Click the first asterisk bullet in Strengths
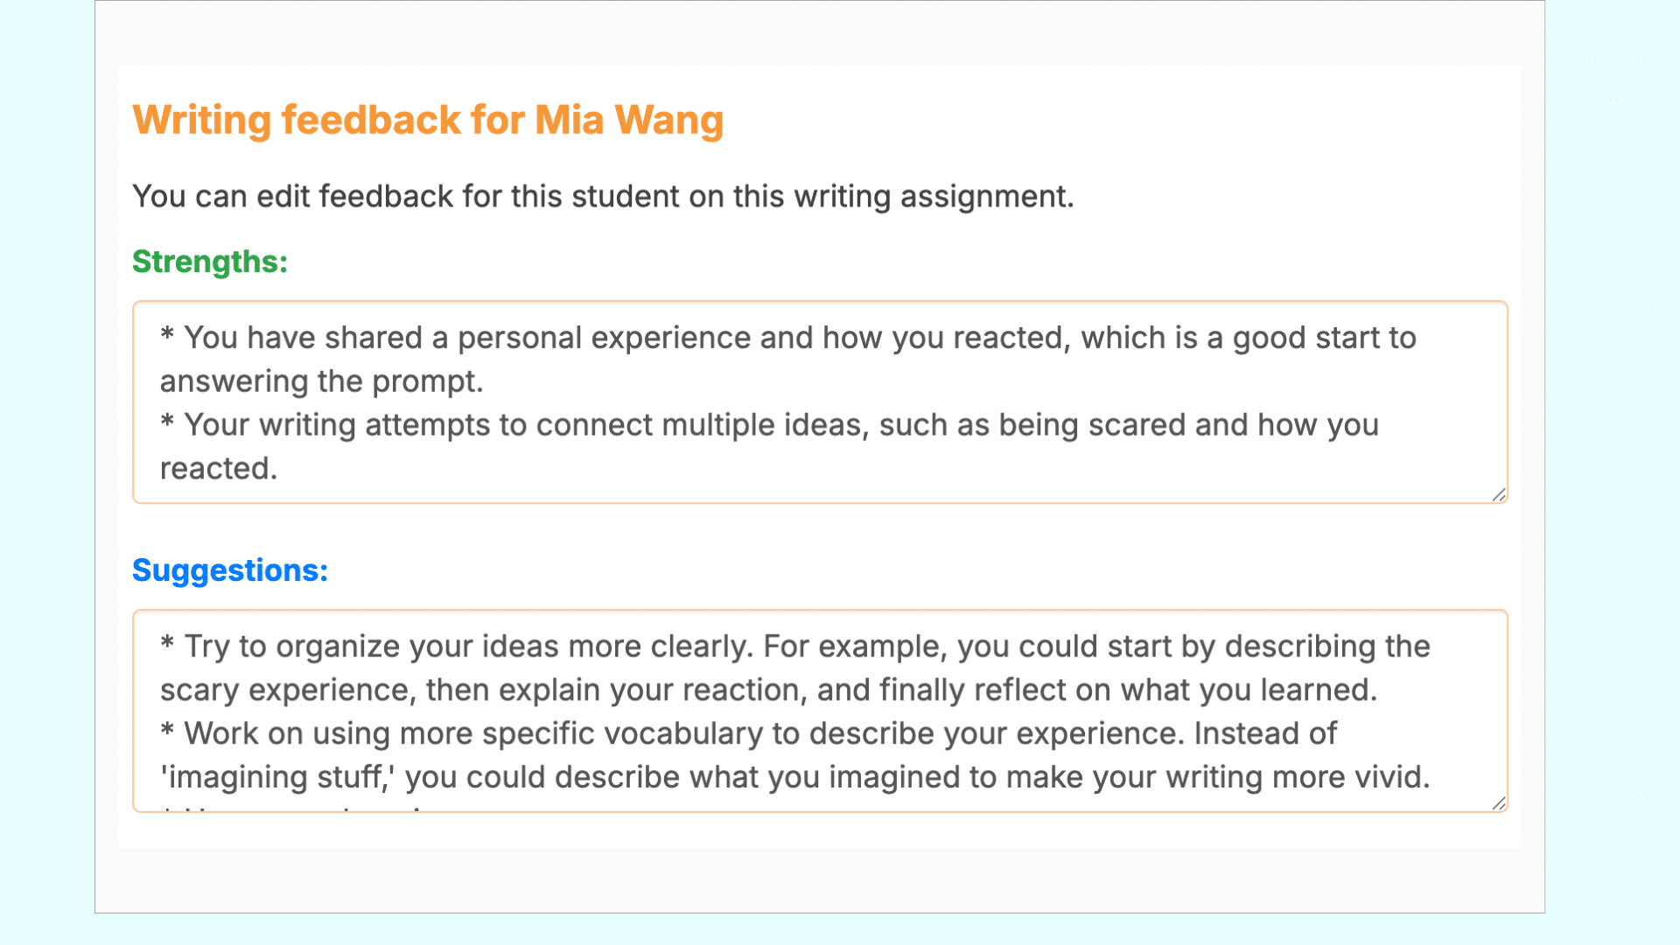Screen dimensions: 1680x945 click(167, 336)
